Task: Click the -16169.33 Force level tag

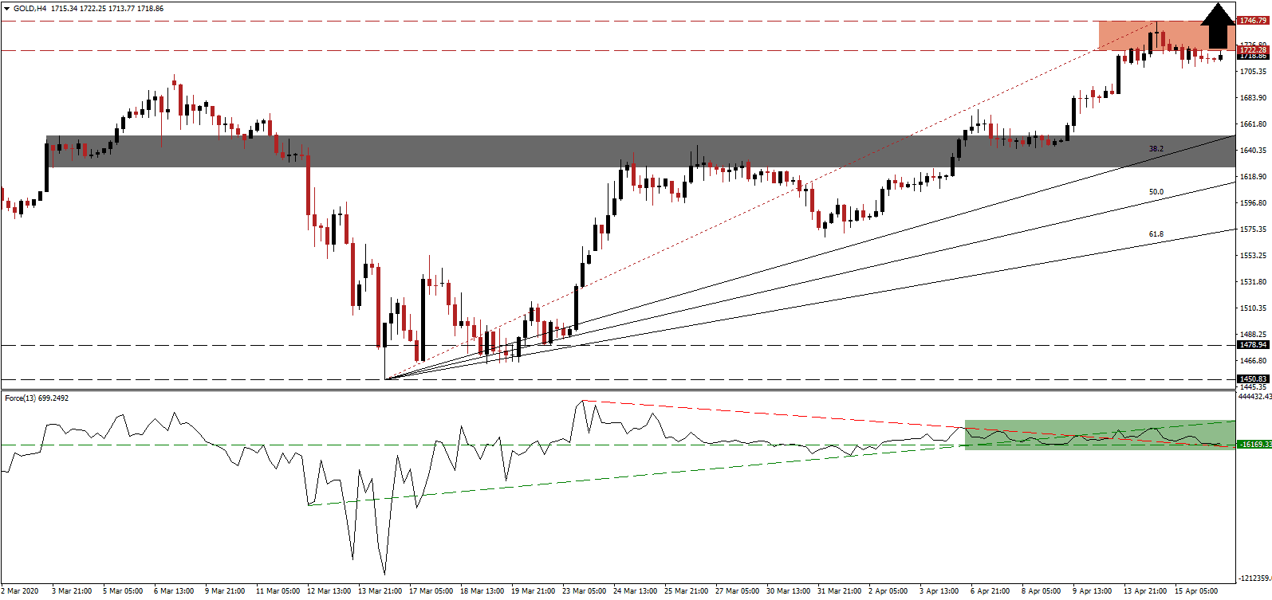Action: (1254, 445)
